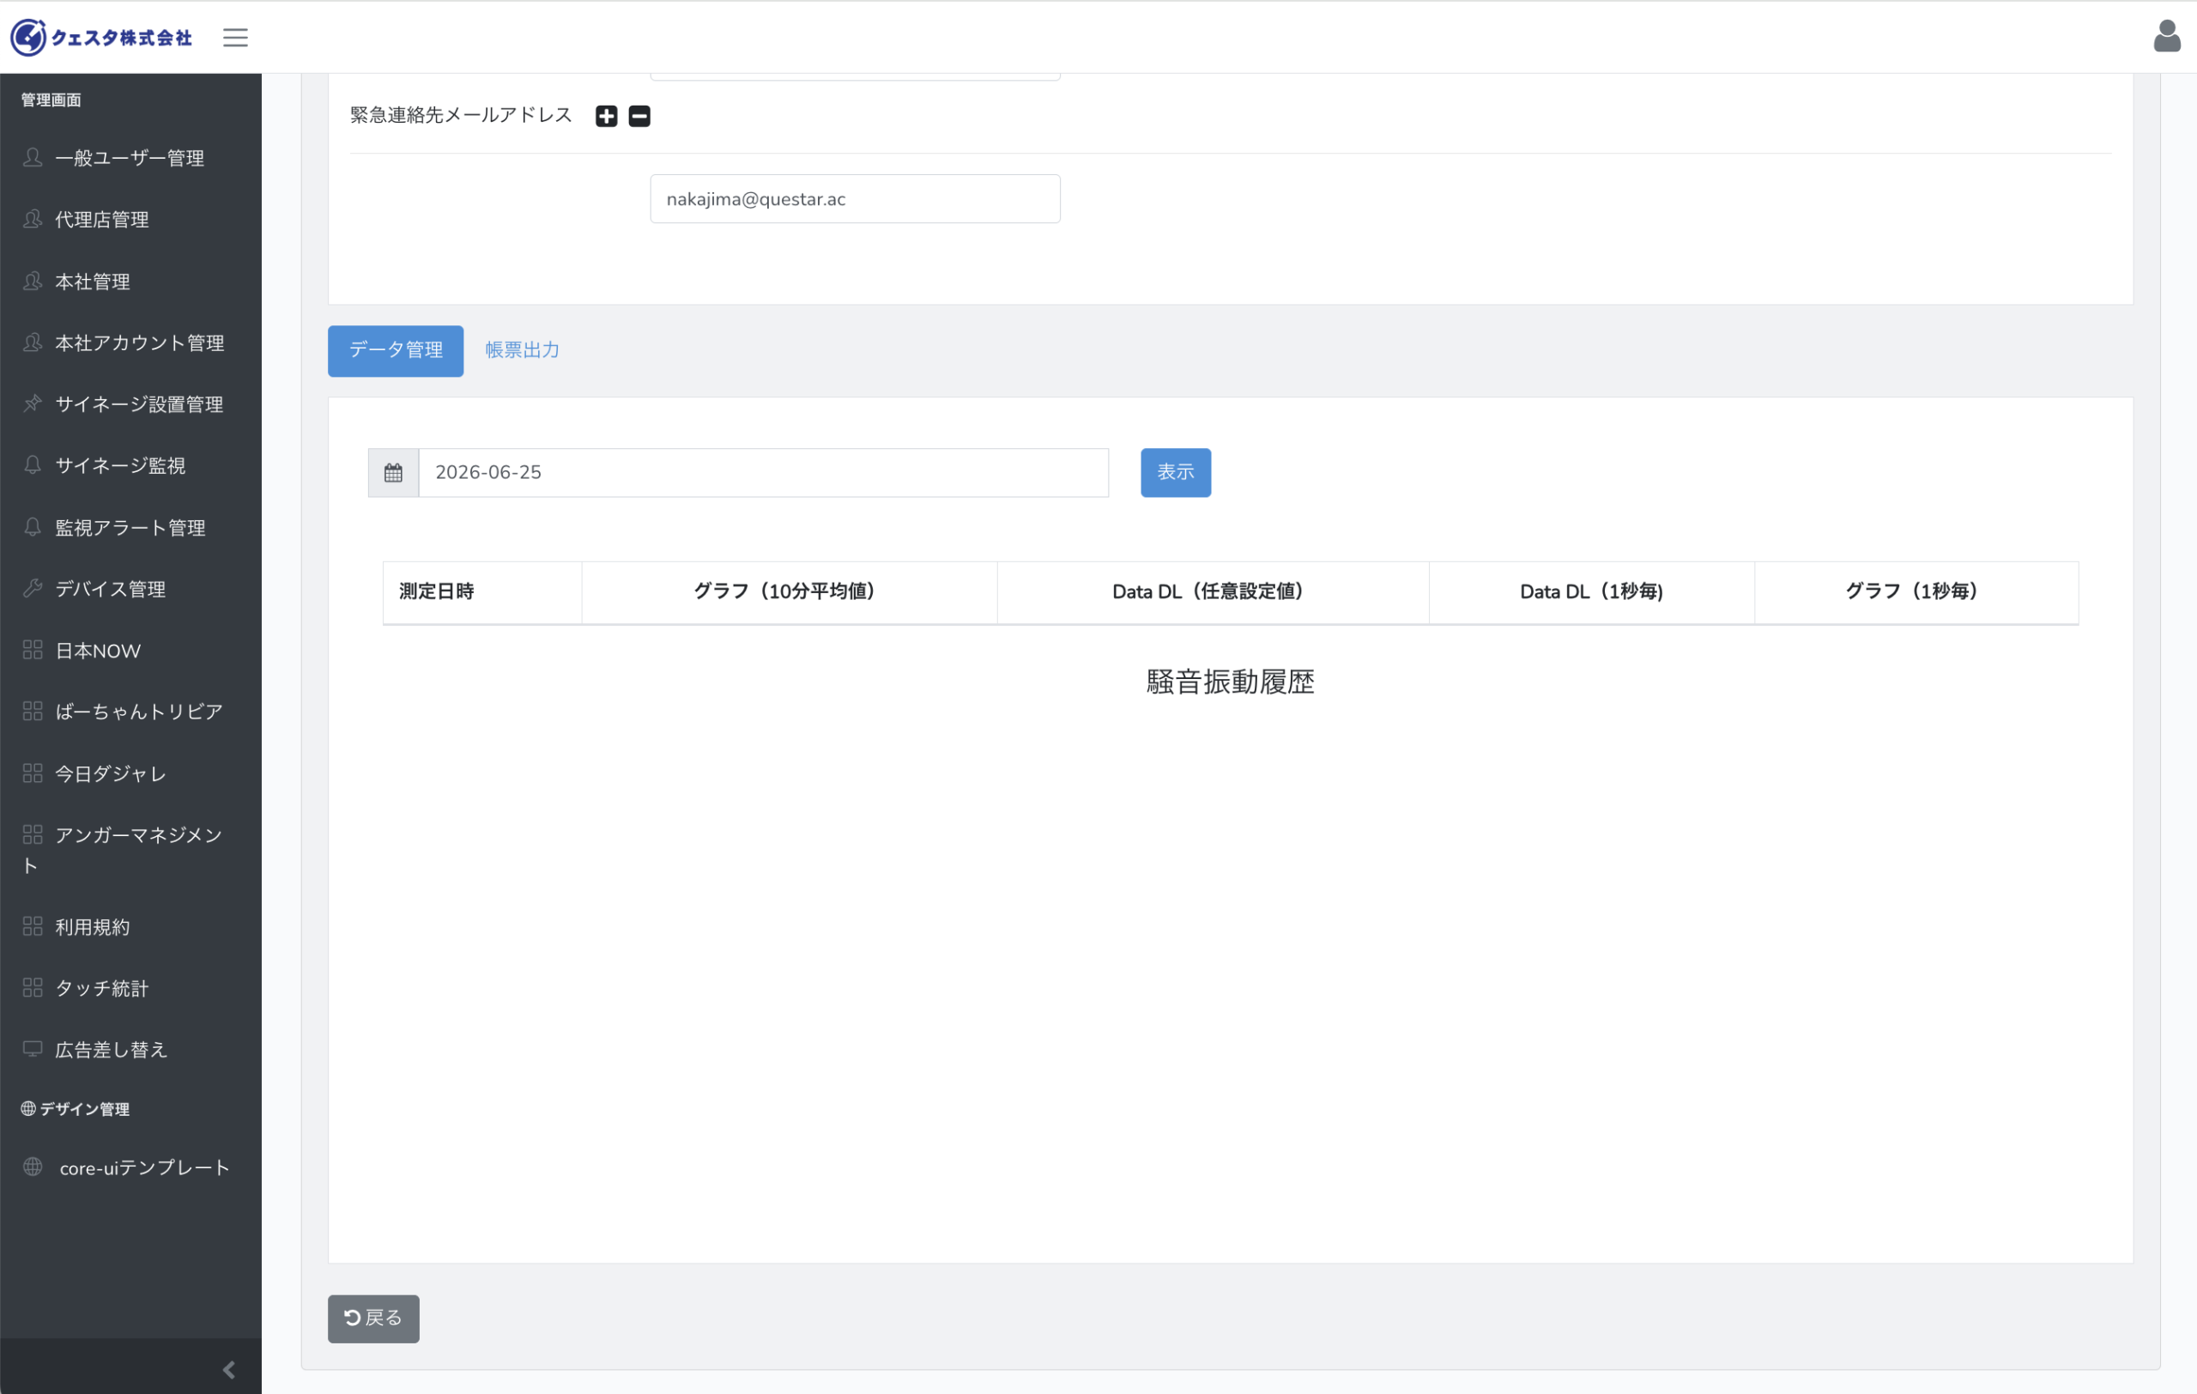Click the 管理画面 sidebar title
Image resolution: width=2197 pixels, height=1394 pixels.
click(x=51, y=100)
